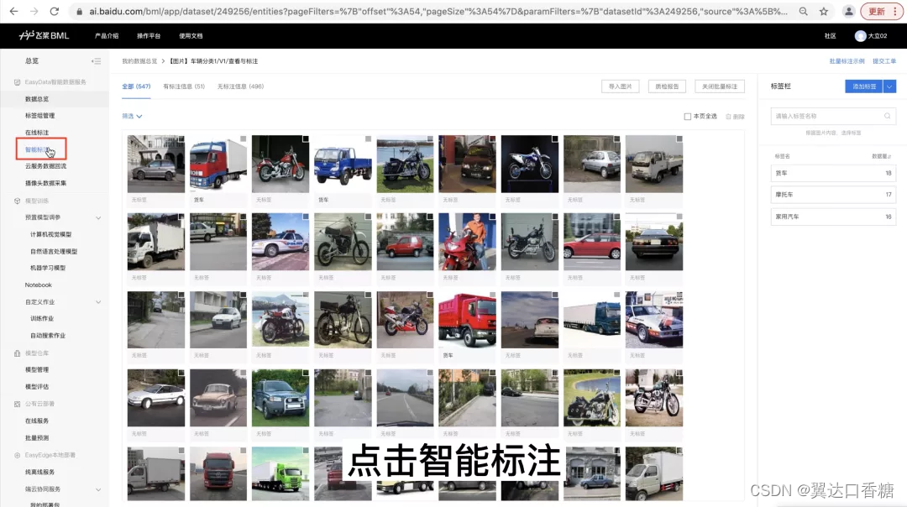907x507 pixels.
Task: Click the green semi truck thumbnail
Action: coord(280,473)
